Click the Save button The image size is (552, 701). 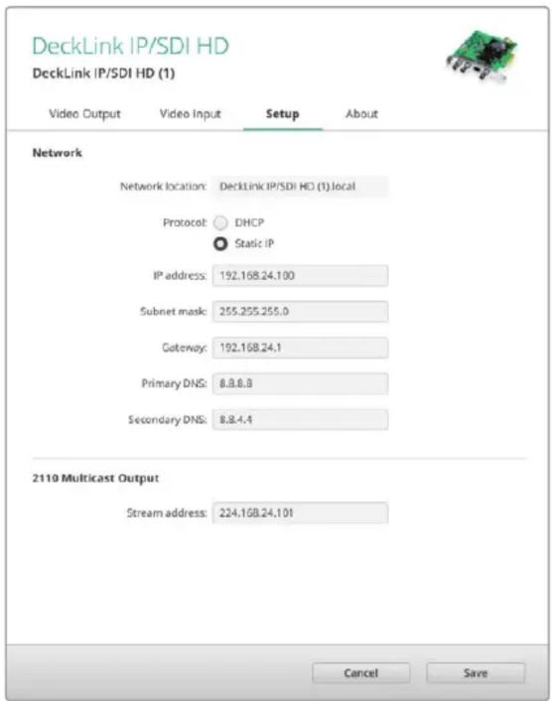476,673
